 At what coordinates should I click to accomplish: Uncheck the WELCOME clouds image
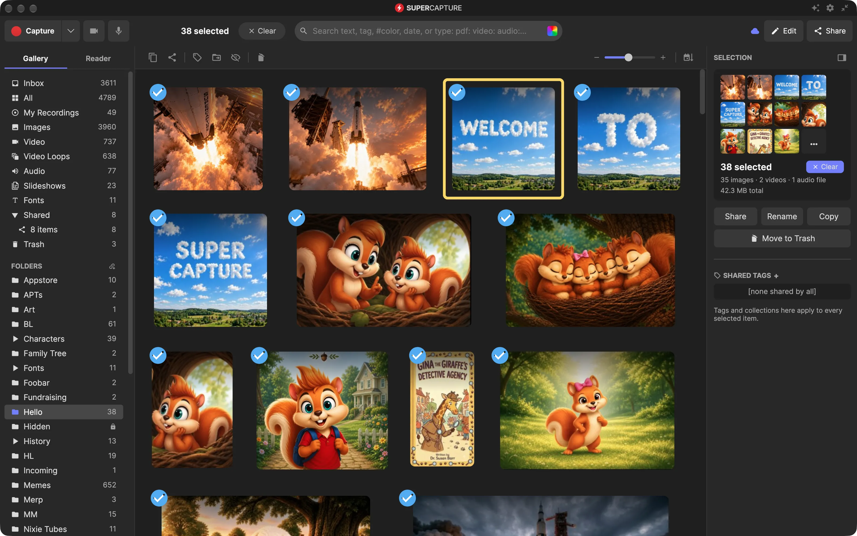click(457, 92)
